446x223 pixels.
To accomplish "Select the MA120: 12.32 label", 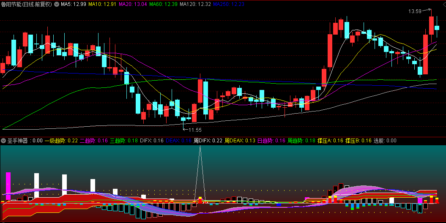I will [195, 4].
